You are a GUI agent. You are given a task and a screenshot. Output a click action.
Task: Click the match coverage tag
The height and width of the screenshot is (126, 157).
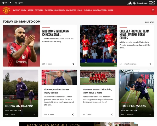tap(130, 64)
